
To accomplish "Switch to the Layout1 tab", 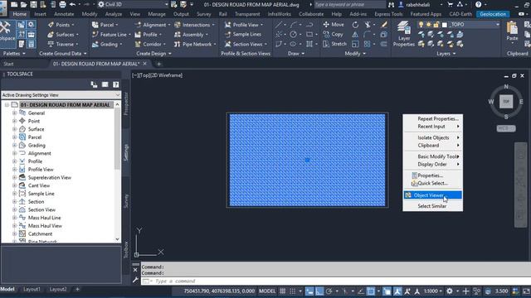I will [32, 289].
